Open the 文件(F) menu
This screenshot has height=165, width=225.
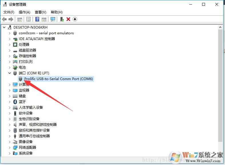click(9, 12)
